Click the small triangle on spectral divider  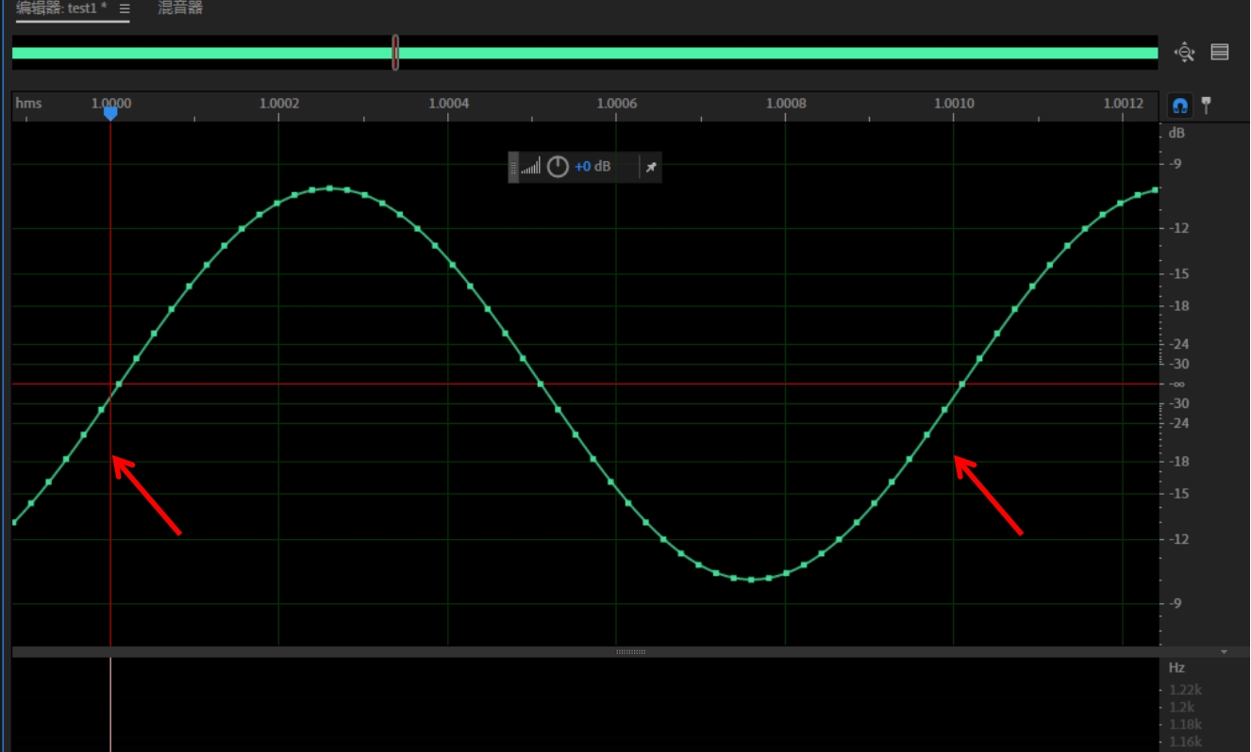(x=1224, y=652)
